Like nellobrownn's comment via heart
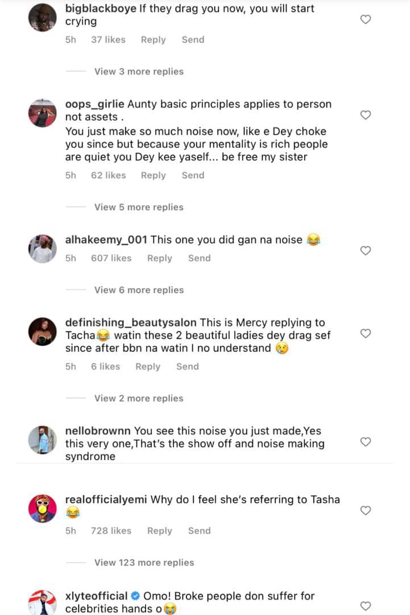Screen dimensions: 410x615 (366, 442)
